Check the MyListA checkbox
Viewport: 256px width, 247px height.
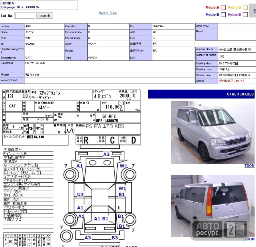223,7
